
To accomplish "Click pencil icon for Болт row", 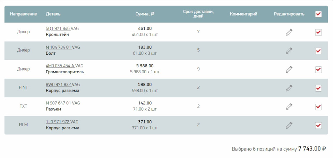I will click(x=289, y=51).
